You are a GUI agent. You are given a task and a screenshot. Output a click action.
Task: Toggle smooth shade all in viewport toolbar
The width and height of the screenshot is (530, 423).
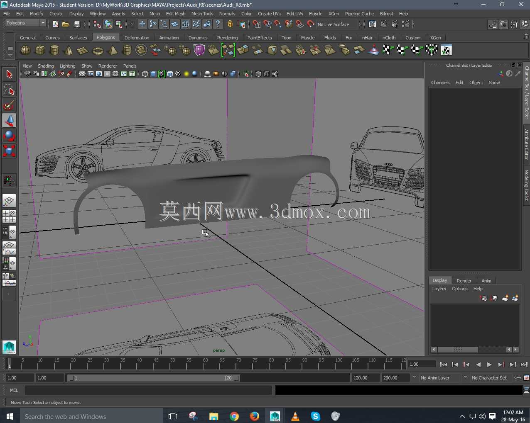153,74
